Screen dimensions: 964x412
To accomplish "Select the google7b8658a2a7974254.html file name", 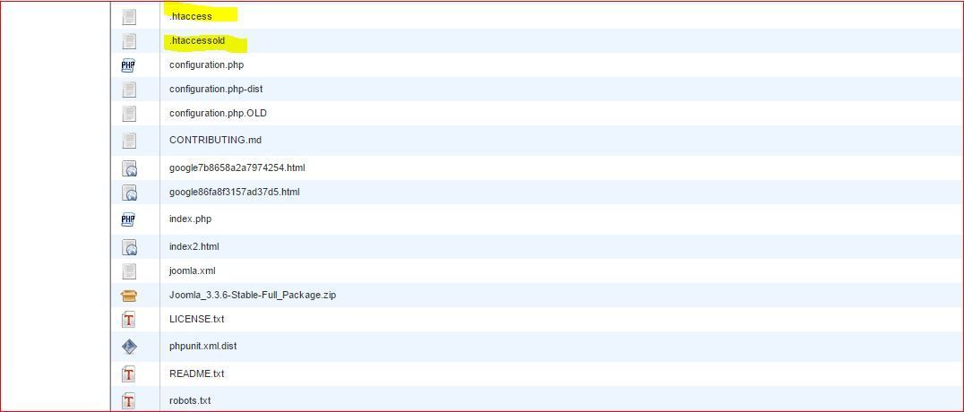I will pyautogui.click(x=237, y=167).
